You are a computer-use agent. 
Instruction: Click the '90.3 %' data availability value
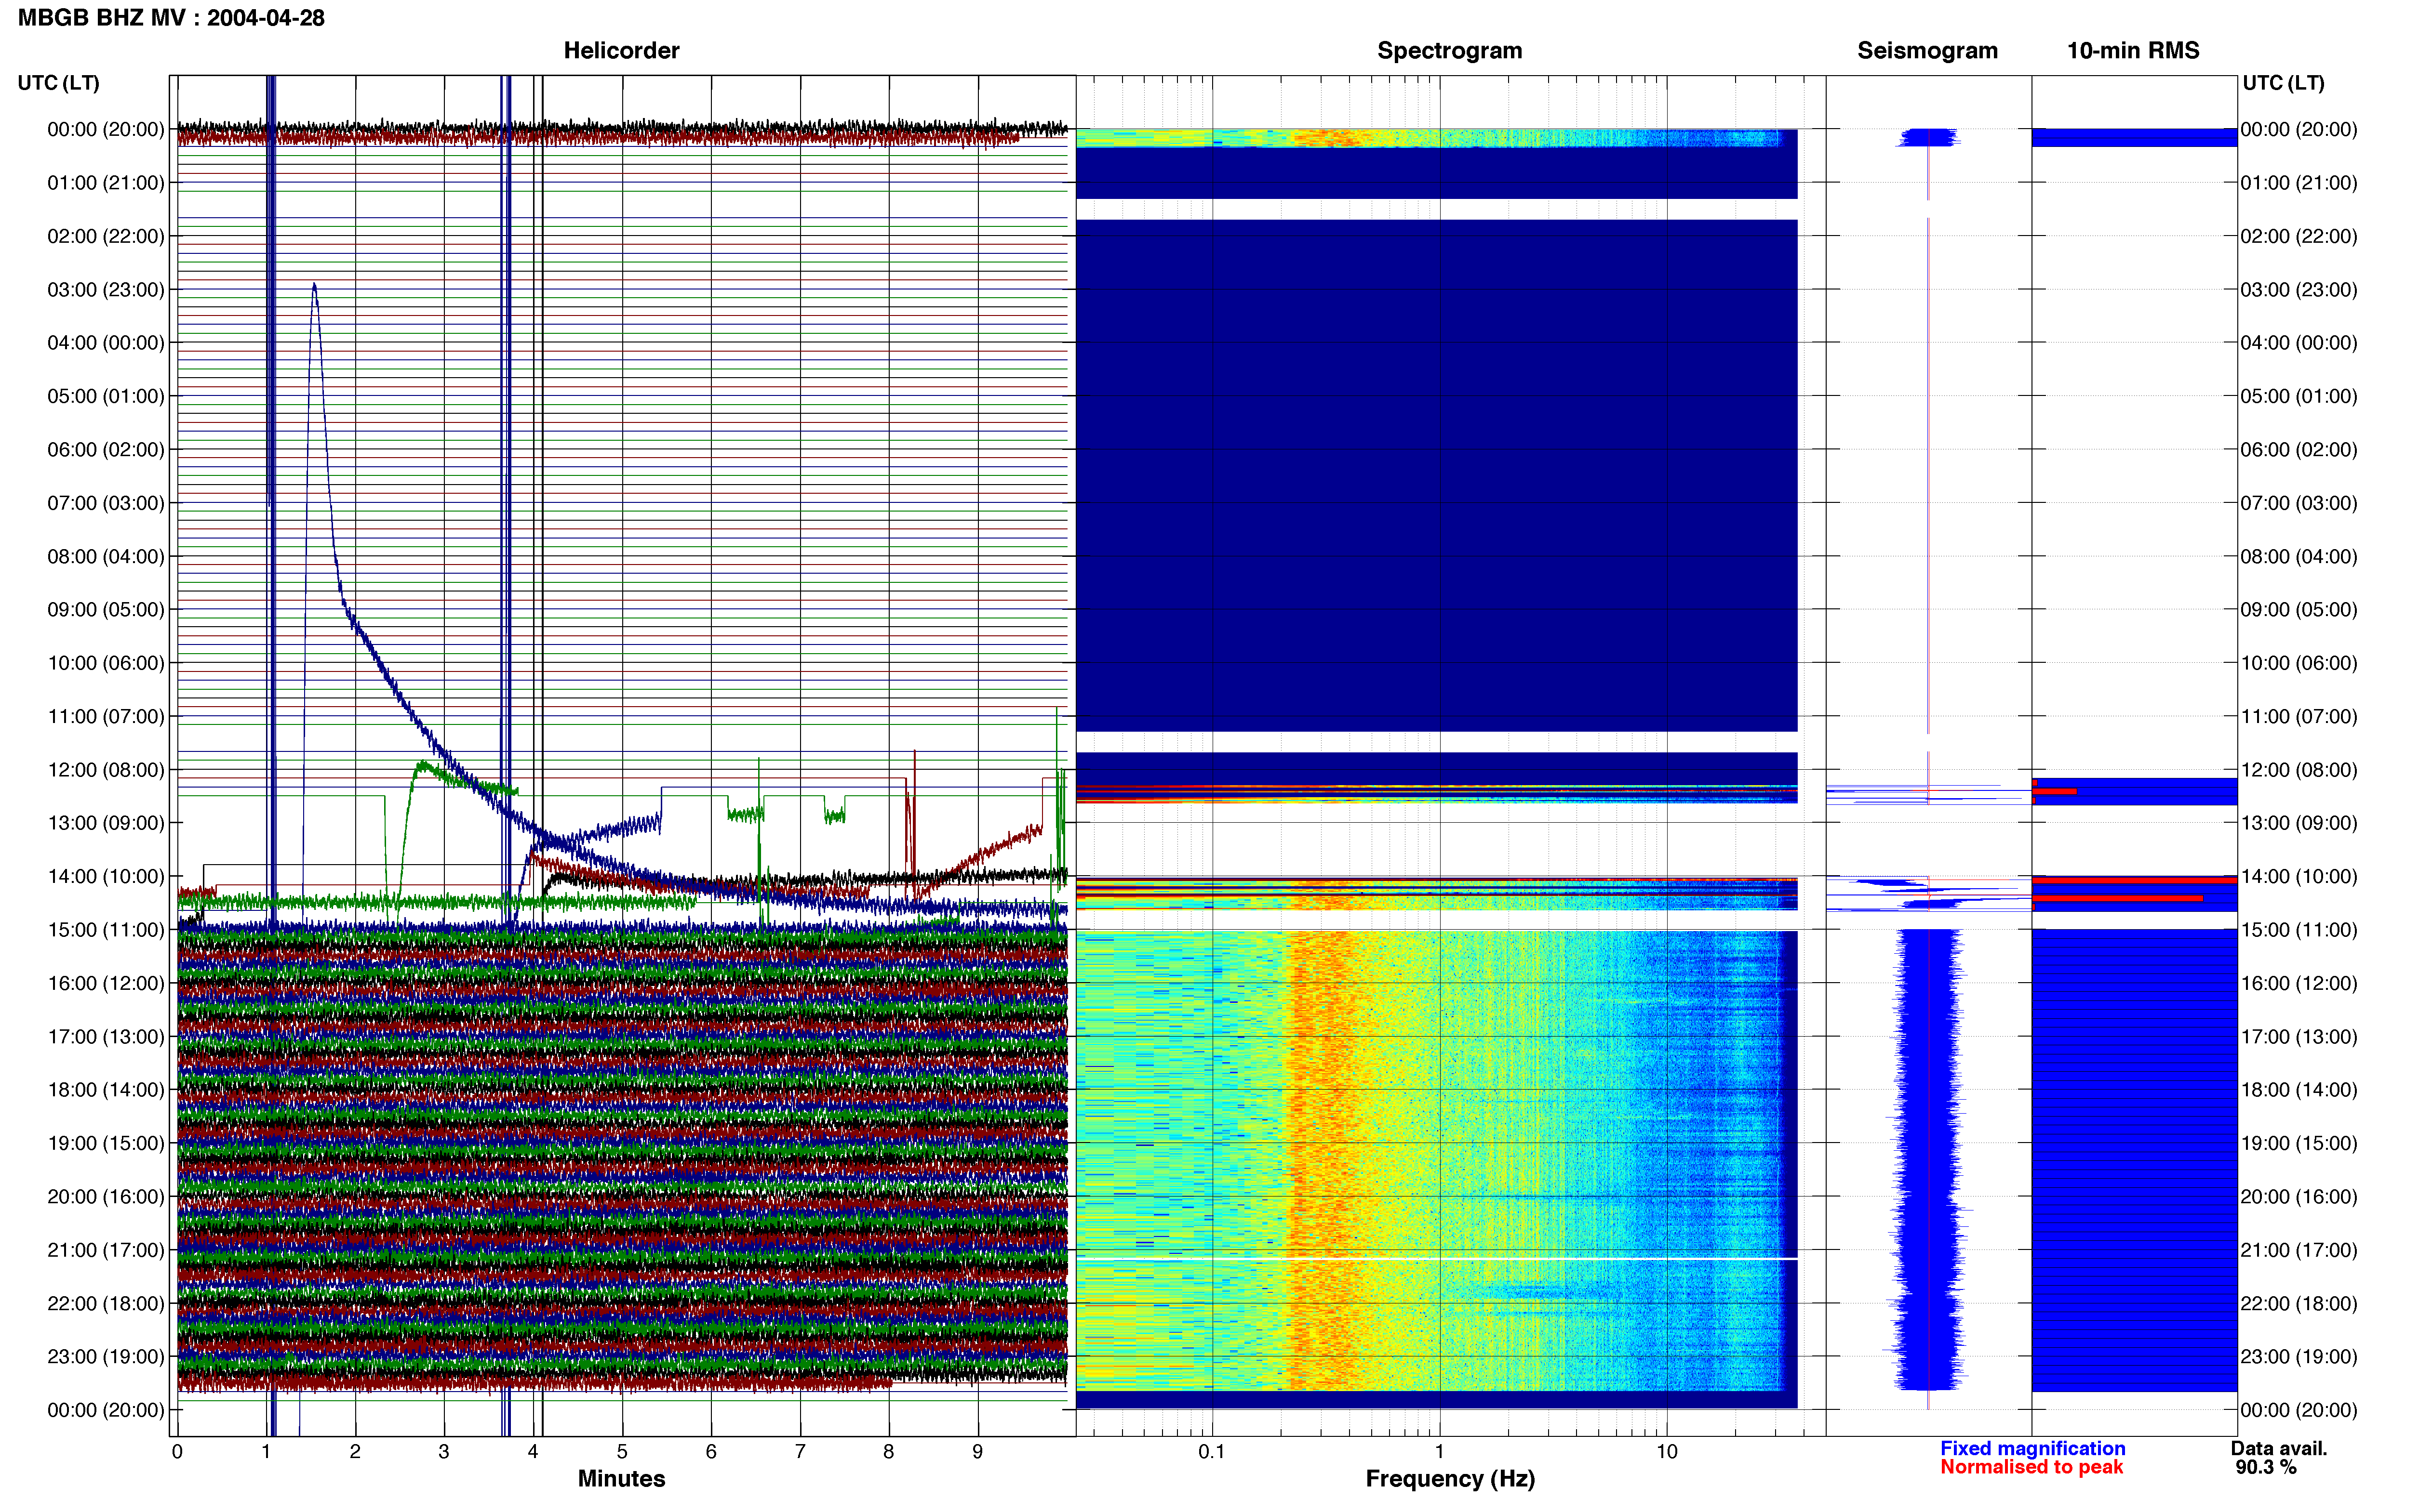click(2266, 1467)
